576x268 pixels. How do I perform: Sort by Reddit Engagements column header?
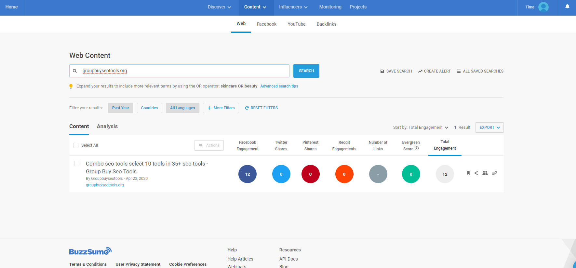tap(344, 146)
